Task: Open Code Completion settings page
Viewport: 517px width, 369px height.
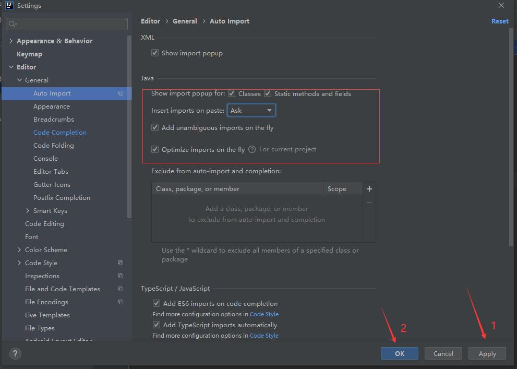Action: pos(60,133)
